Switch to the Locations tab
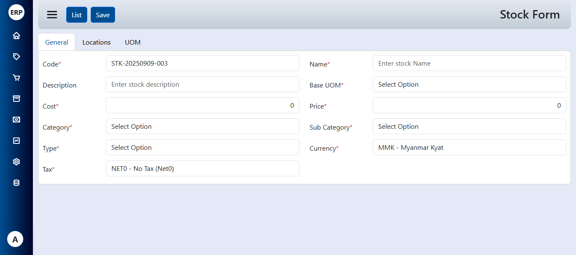 (x=97, y=42)
